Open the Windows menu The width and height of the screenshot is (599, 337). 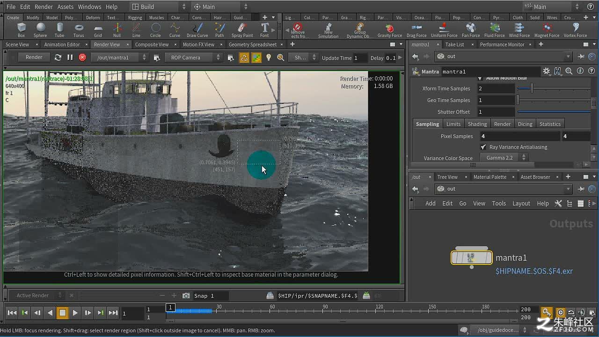pos(89,7)
